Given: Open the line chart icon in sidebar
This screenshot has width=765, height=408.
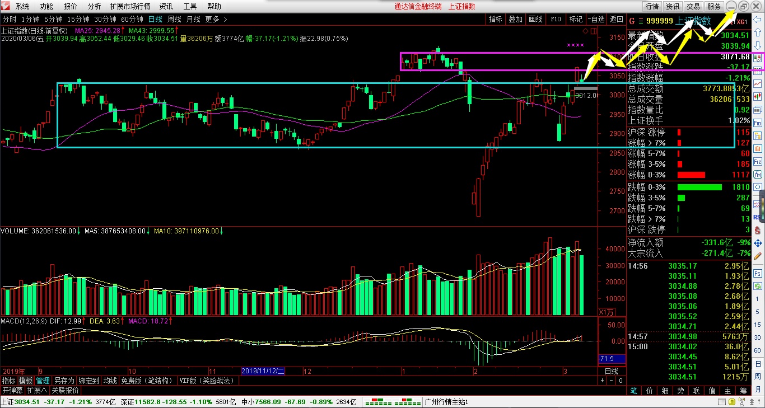Looking at the screenshot, I should 758,84.
